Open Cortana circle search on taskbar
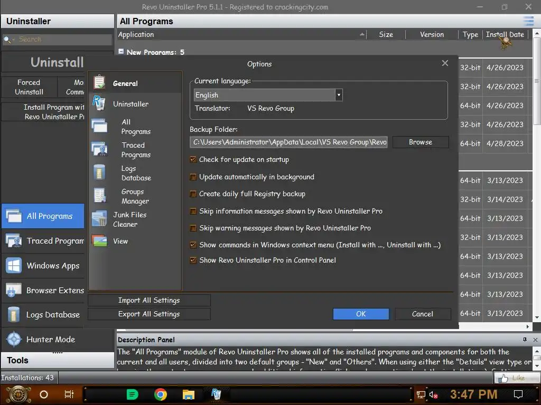 tap(44, 394)
